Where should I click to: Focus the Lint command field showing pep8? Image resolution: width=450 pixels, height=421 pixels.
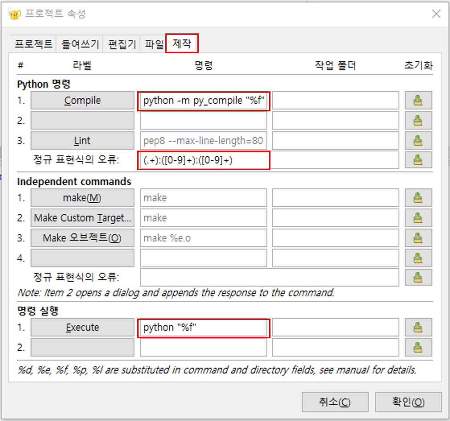(x=204, y=141)
